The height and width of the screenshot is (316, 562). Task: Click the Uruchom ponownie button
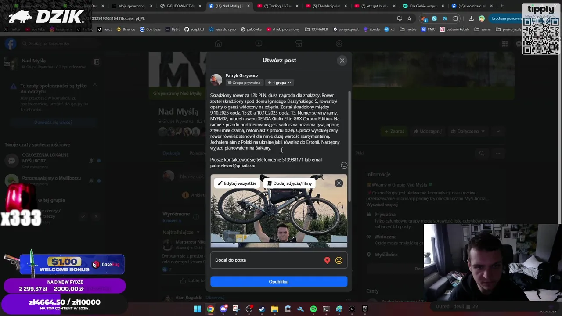pos(506,18)
